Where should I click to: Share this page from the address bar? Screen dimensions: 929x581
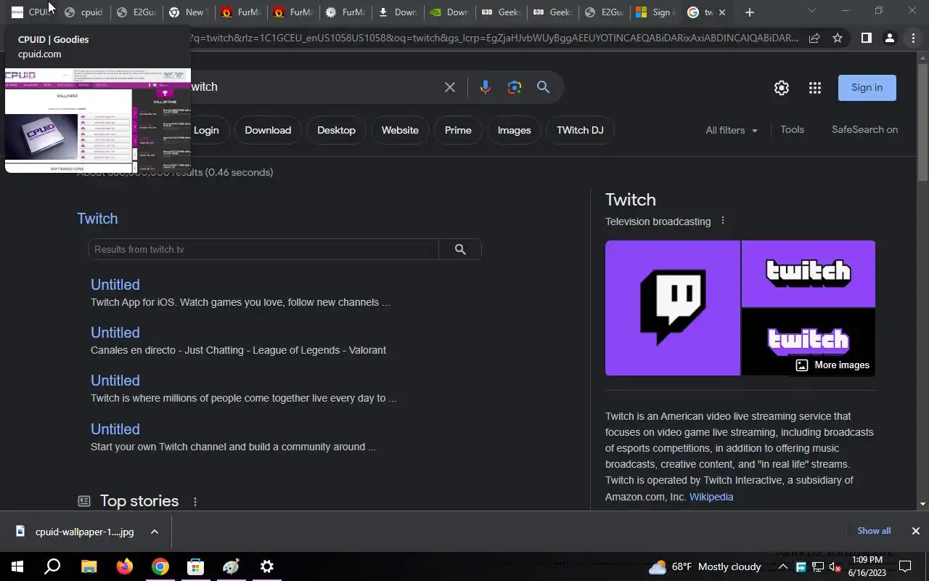click(814, 38)
